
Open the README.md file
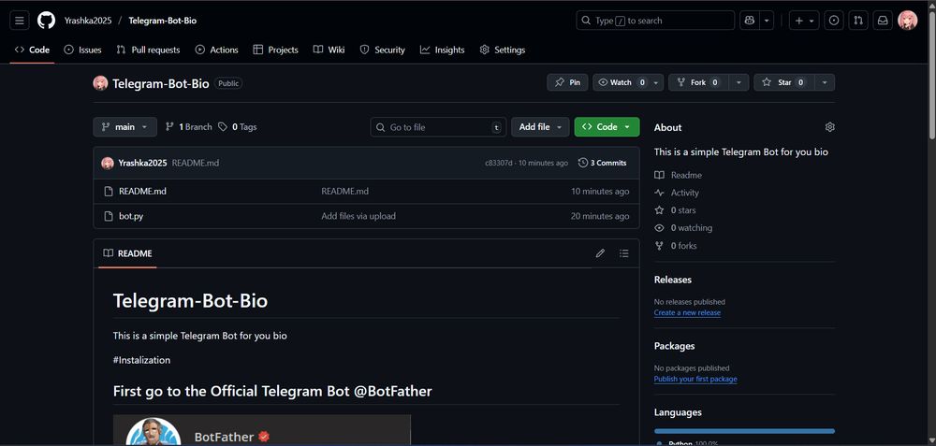point(142,192)
